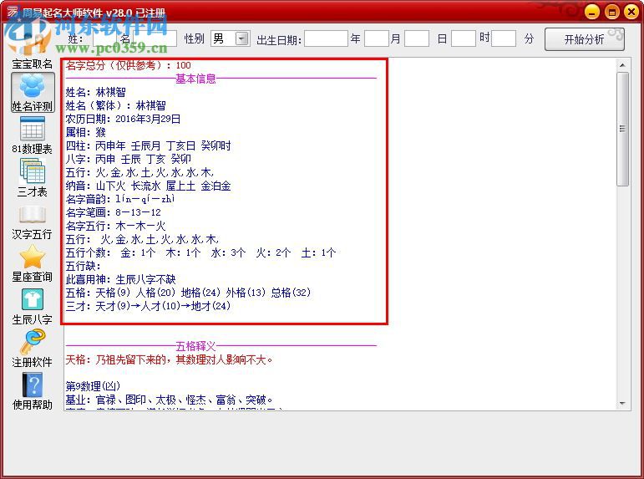The width and height of the screenshot is (644, 479).
Task: Click the 纳音 山下火 line
Action: pos(149,186)
